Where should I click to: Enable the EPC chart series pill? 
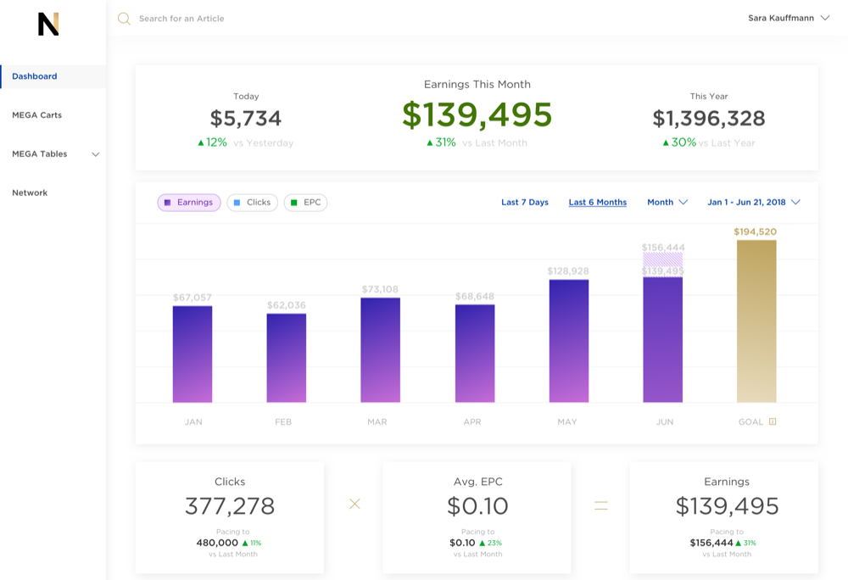(x=305, y=203)
